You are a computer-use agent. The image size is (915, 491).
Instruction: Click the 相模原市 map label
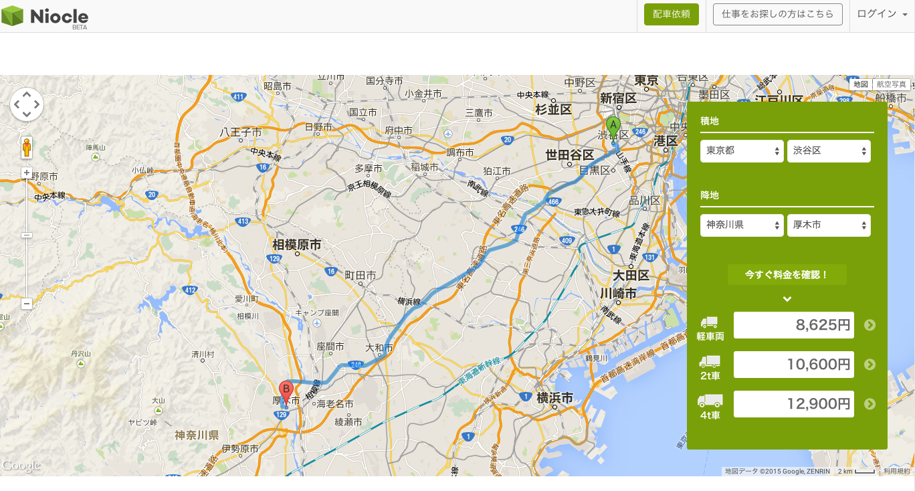coord(297,246)
